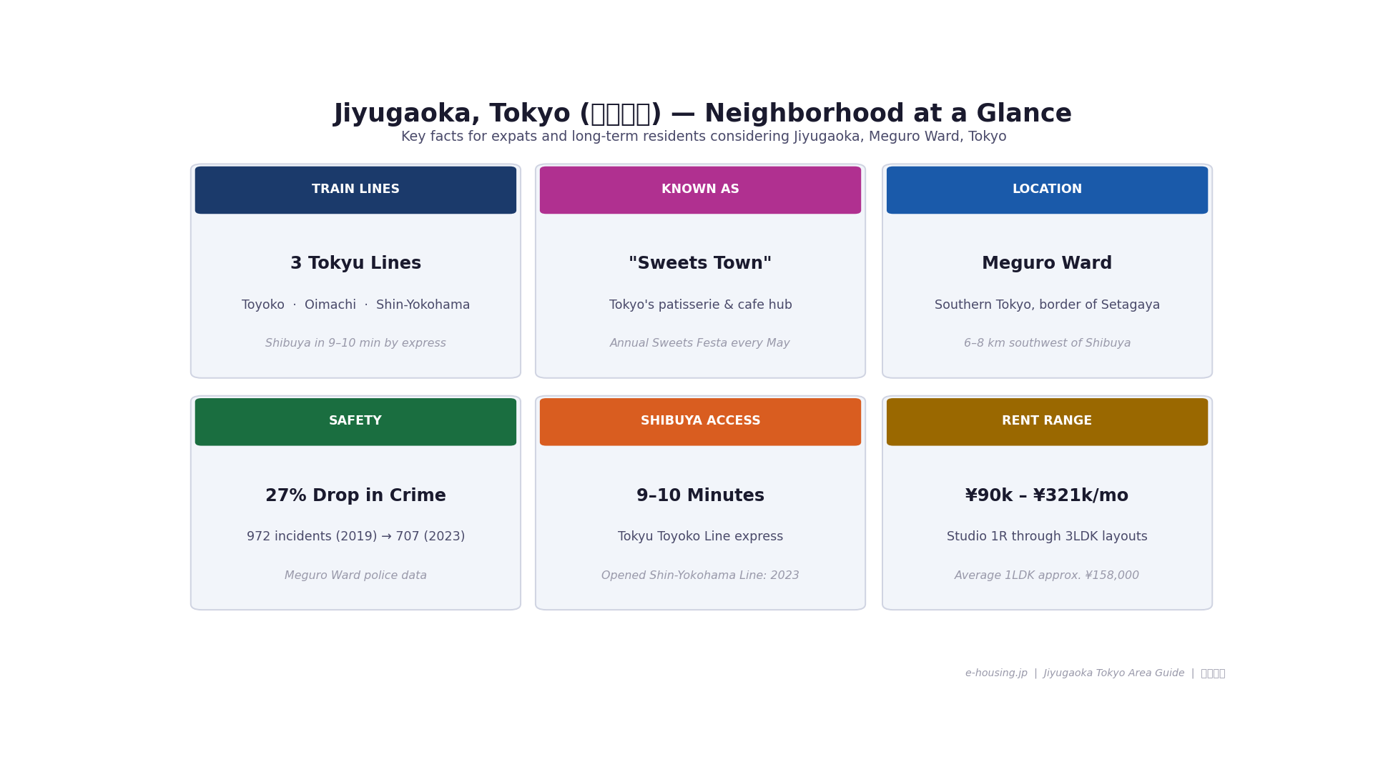Select the "27% Drop in Crime" heading
The image size is (1373, 772).
tap(355, 496)
